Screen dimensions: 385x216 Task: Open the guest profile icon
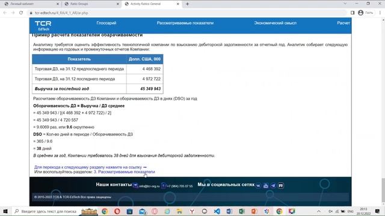360,13
